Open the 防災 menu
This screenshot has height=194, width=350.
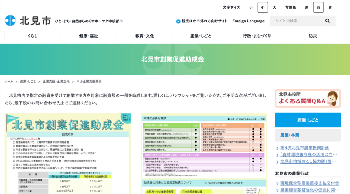click(313, 36)
